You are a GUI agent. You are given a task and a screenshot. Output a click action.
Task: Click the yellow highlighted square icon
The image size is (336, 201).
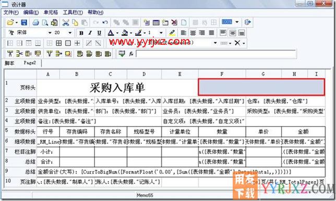pyautogui.click(x=68, y=54)
